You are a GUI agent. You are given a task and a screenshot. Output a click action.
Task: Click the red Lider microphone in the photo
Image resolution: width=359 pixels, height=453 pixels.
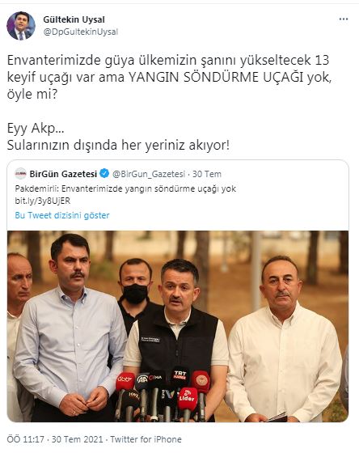click(188, 399)
